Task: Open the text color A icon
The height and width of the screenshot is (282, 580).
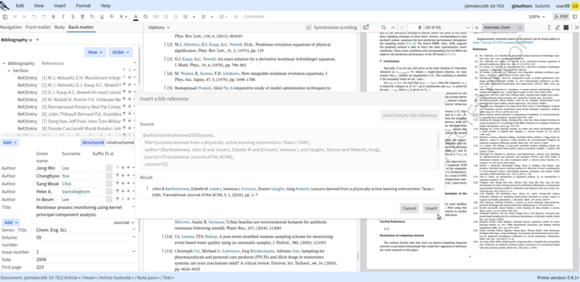Action: coord(136,17)
